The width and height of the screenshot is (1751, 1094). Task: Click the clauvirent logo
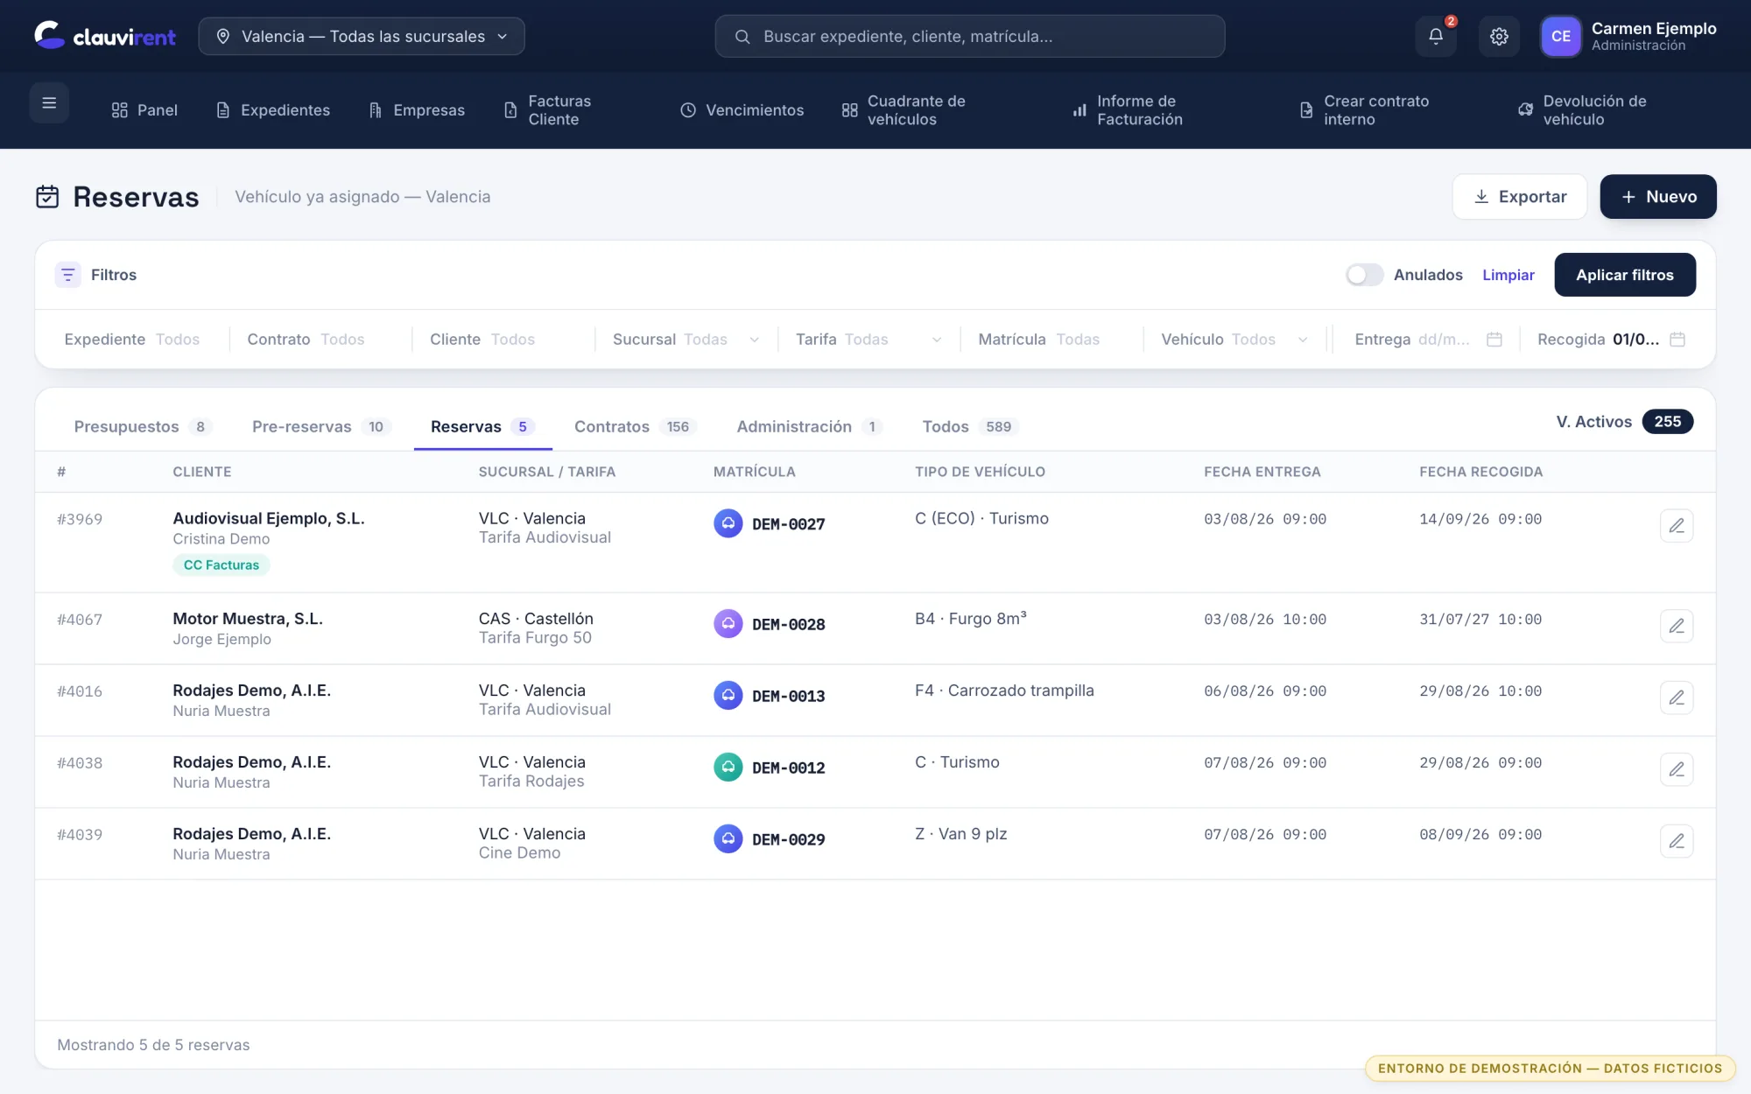(x=105, y=36)
